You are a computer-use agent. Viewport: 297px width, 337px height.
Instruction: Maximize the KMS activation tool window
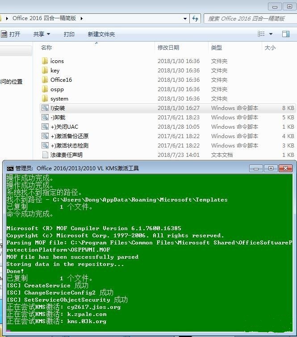point(271,168)
